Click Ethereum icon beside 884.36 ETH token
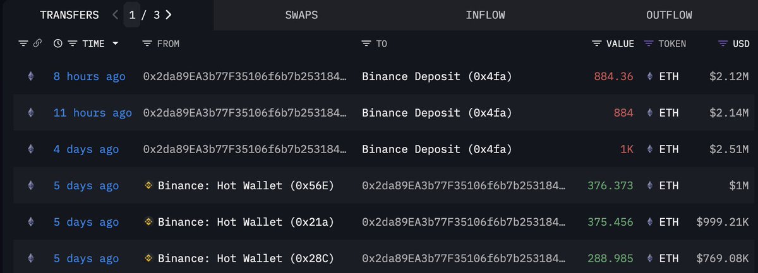 650,77
